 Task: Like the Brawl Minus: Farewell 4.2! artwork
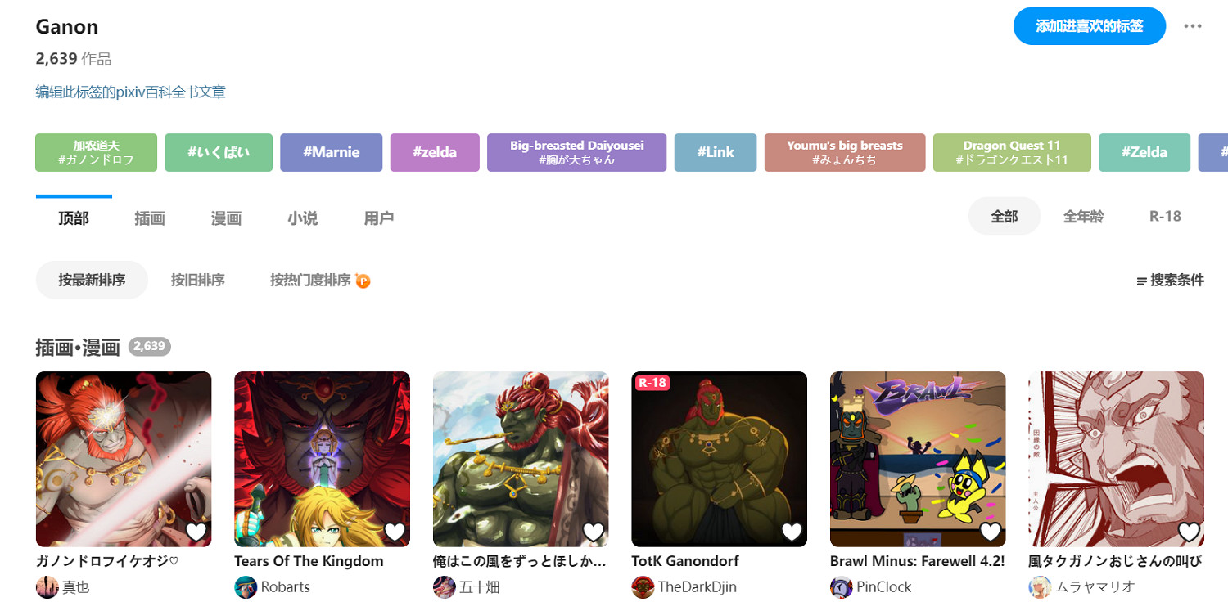[991, 532]
